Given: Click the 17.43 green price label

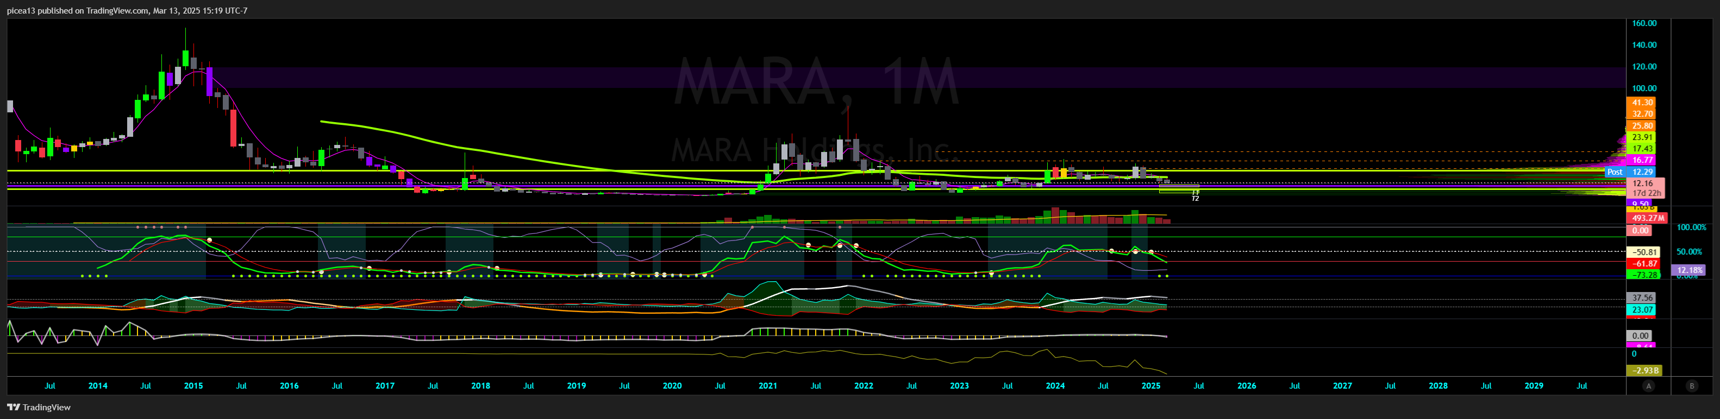Looking at the screenshot, I should click(x=1642, y=149).
